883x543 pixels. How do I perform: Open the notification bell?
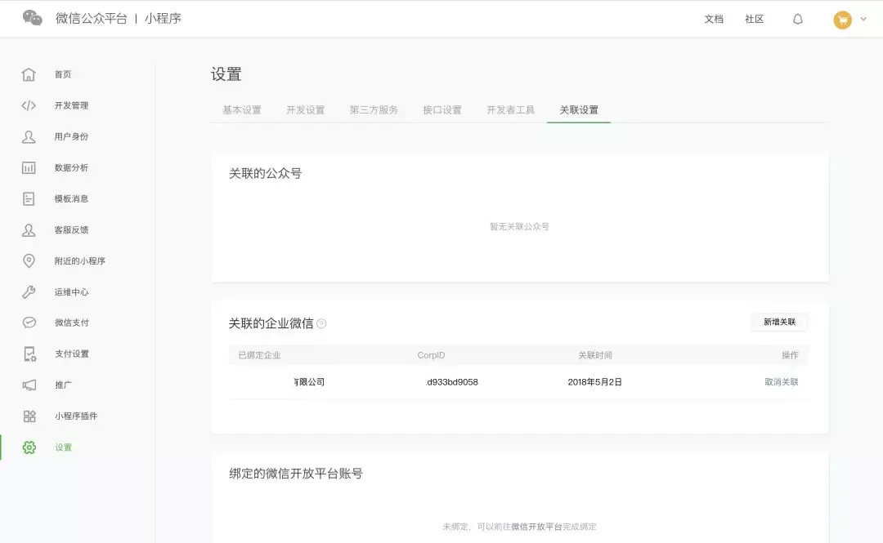tap(797, 19)
